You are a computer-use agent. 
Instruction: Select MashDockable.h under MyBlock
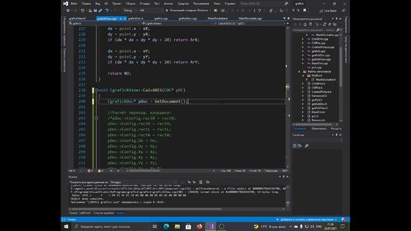pos(326,80)
